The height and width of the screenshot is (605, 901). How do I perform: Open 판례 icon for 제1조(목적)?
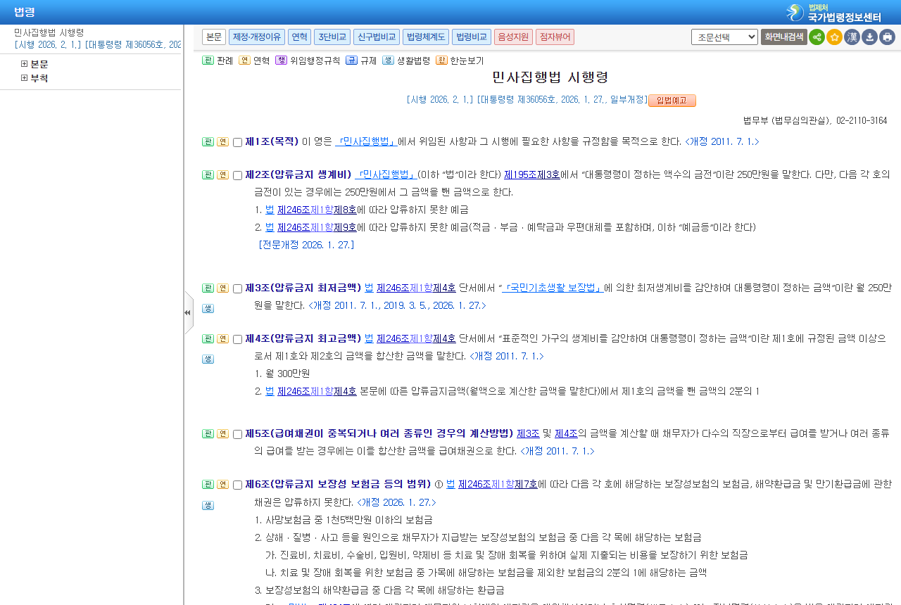(208, 141)
